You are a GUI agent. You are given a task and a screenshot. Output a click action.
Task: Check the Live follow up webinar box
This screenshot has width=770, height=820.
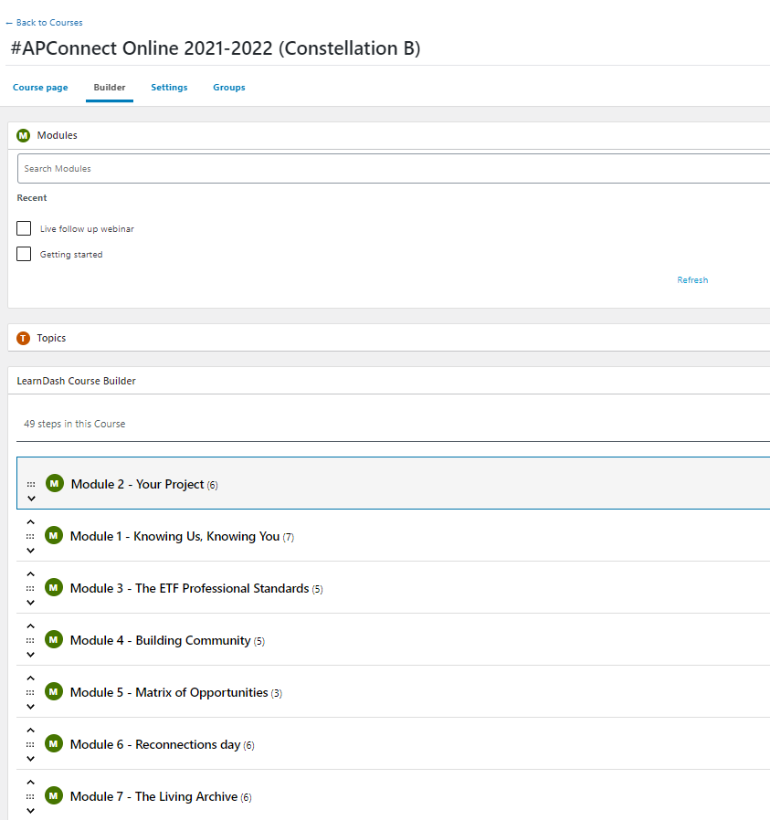24,228
